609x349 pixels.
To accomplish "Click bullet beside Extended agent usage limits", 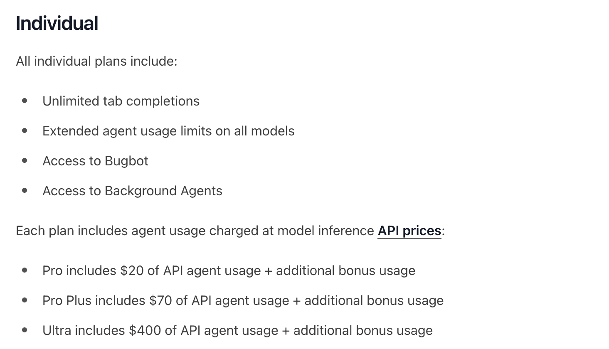I will click(x=25, y=130).
